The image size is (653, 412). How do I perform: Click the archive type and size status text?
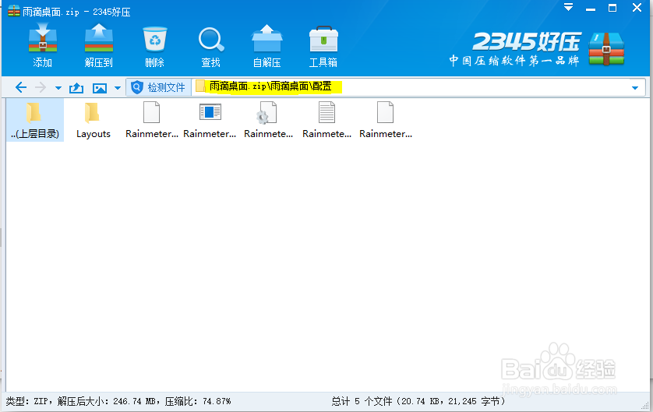(118, 401)
